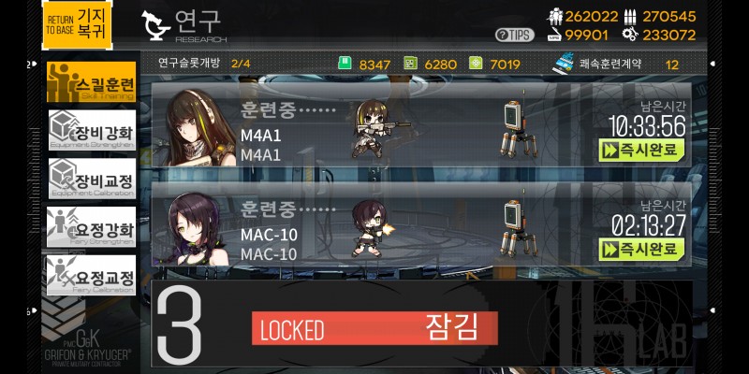Click the advanced training data icon near 7019
This screenshot has width=749, height=374.
(x=476, y=64)
